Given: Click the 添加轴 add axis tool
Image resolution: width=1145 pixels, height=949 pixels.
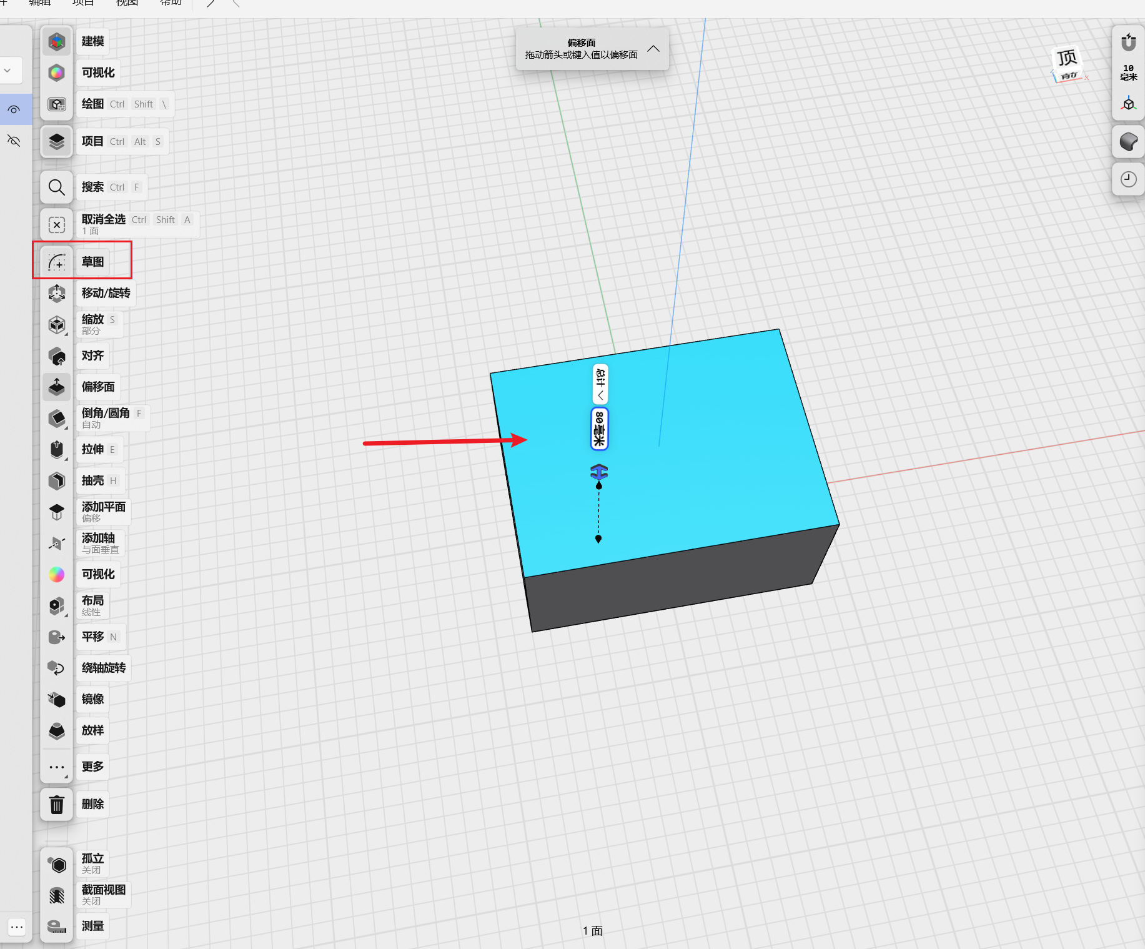Looking at the screenshot, I should click(x=57, y=543).
